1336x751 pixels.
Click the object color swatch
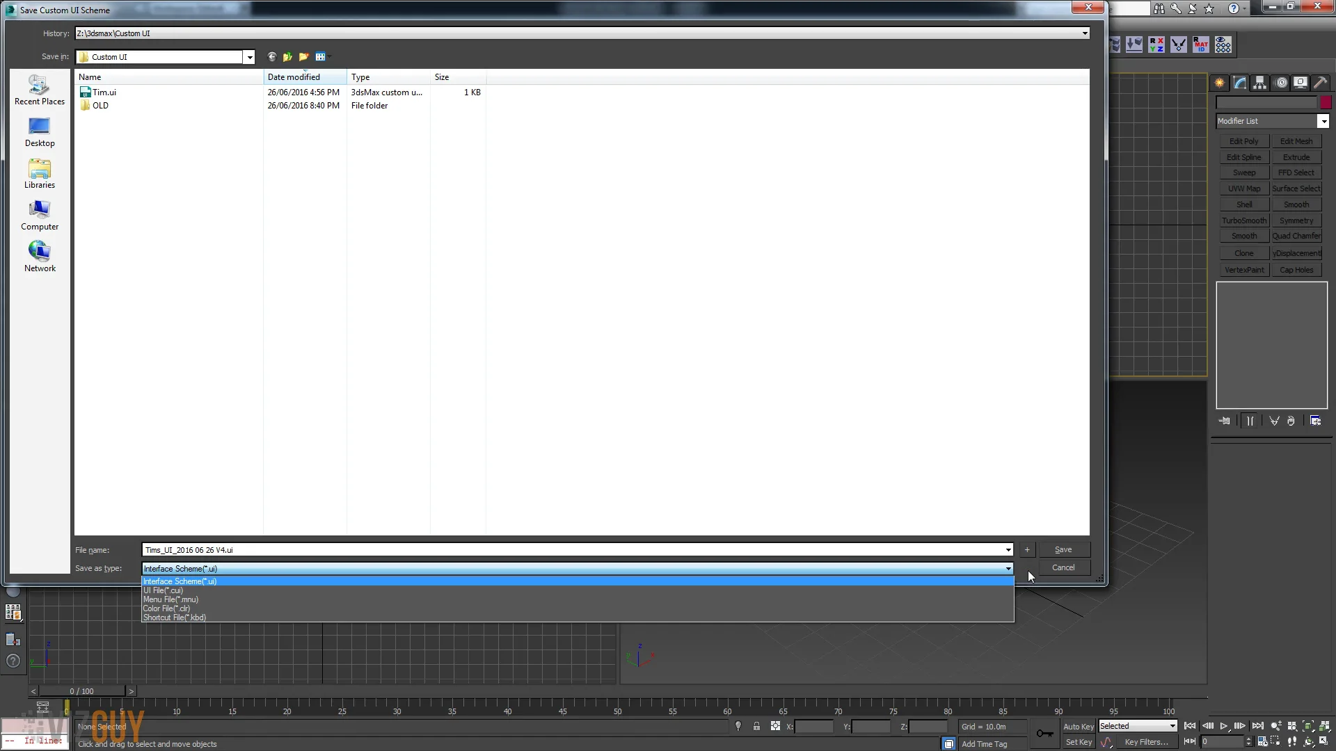[x=1326, y=102]
